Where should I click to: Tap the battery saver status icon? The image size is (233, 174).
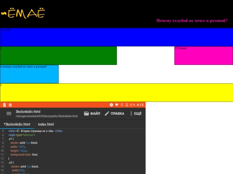click(4, 105)
